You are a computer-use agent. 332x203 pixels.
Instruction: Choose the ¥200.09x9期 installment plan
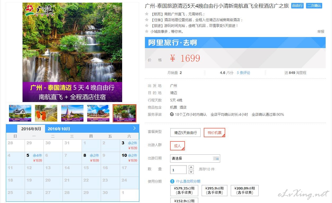click(245, 190)
